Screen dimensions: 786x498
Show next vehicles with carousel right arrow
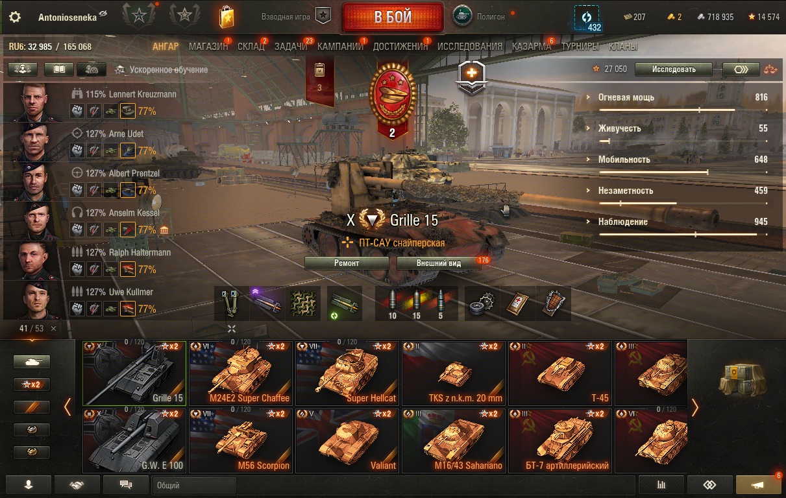tap(695, 407)
